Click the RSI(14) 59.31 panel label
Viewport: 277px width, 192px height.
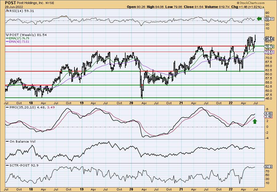pyautogui.click(x=22, y=11)
